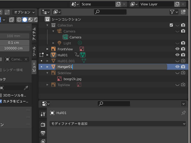Click the Hangar01 rename text field
This screenshot has width=191, height=143.
tap(111, 67)
